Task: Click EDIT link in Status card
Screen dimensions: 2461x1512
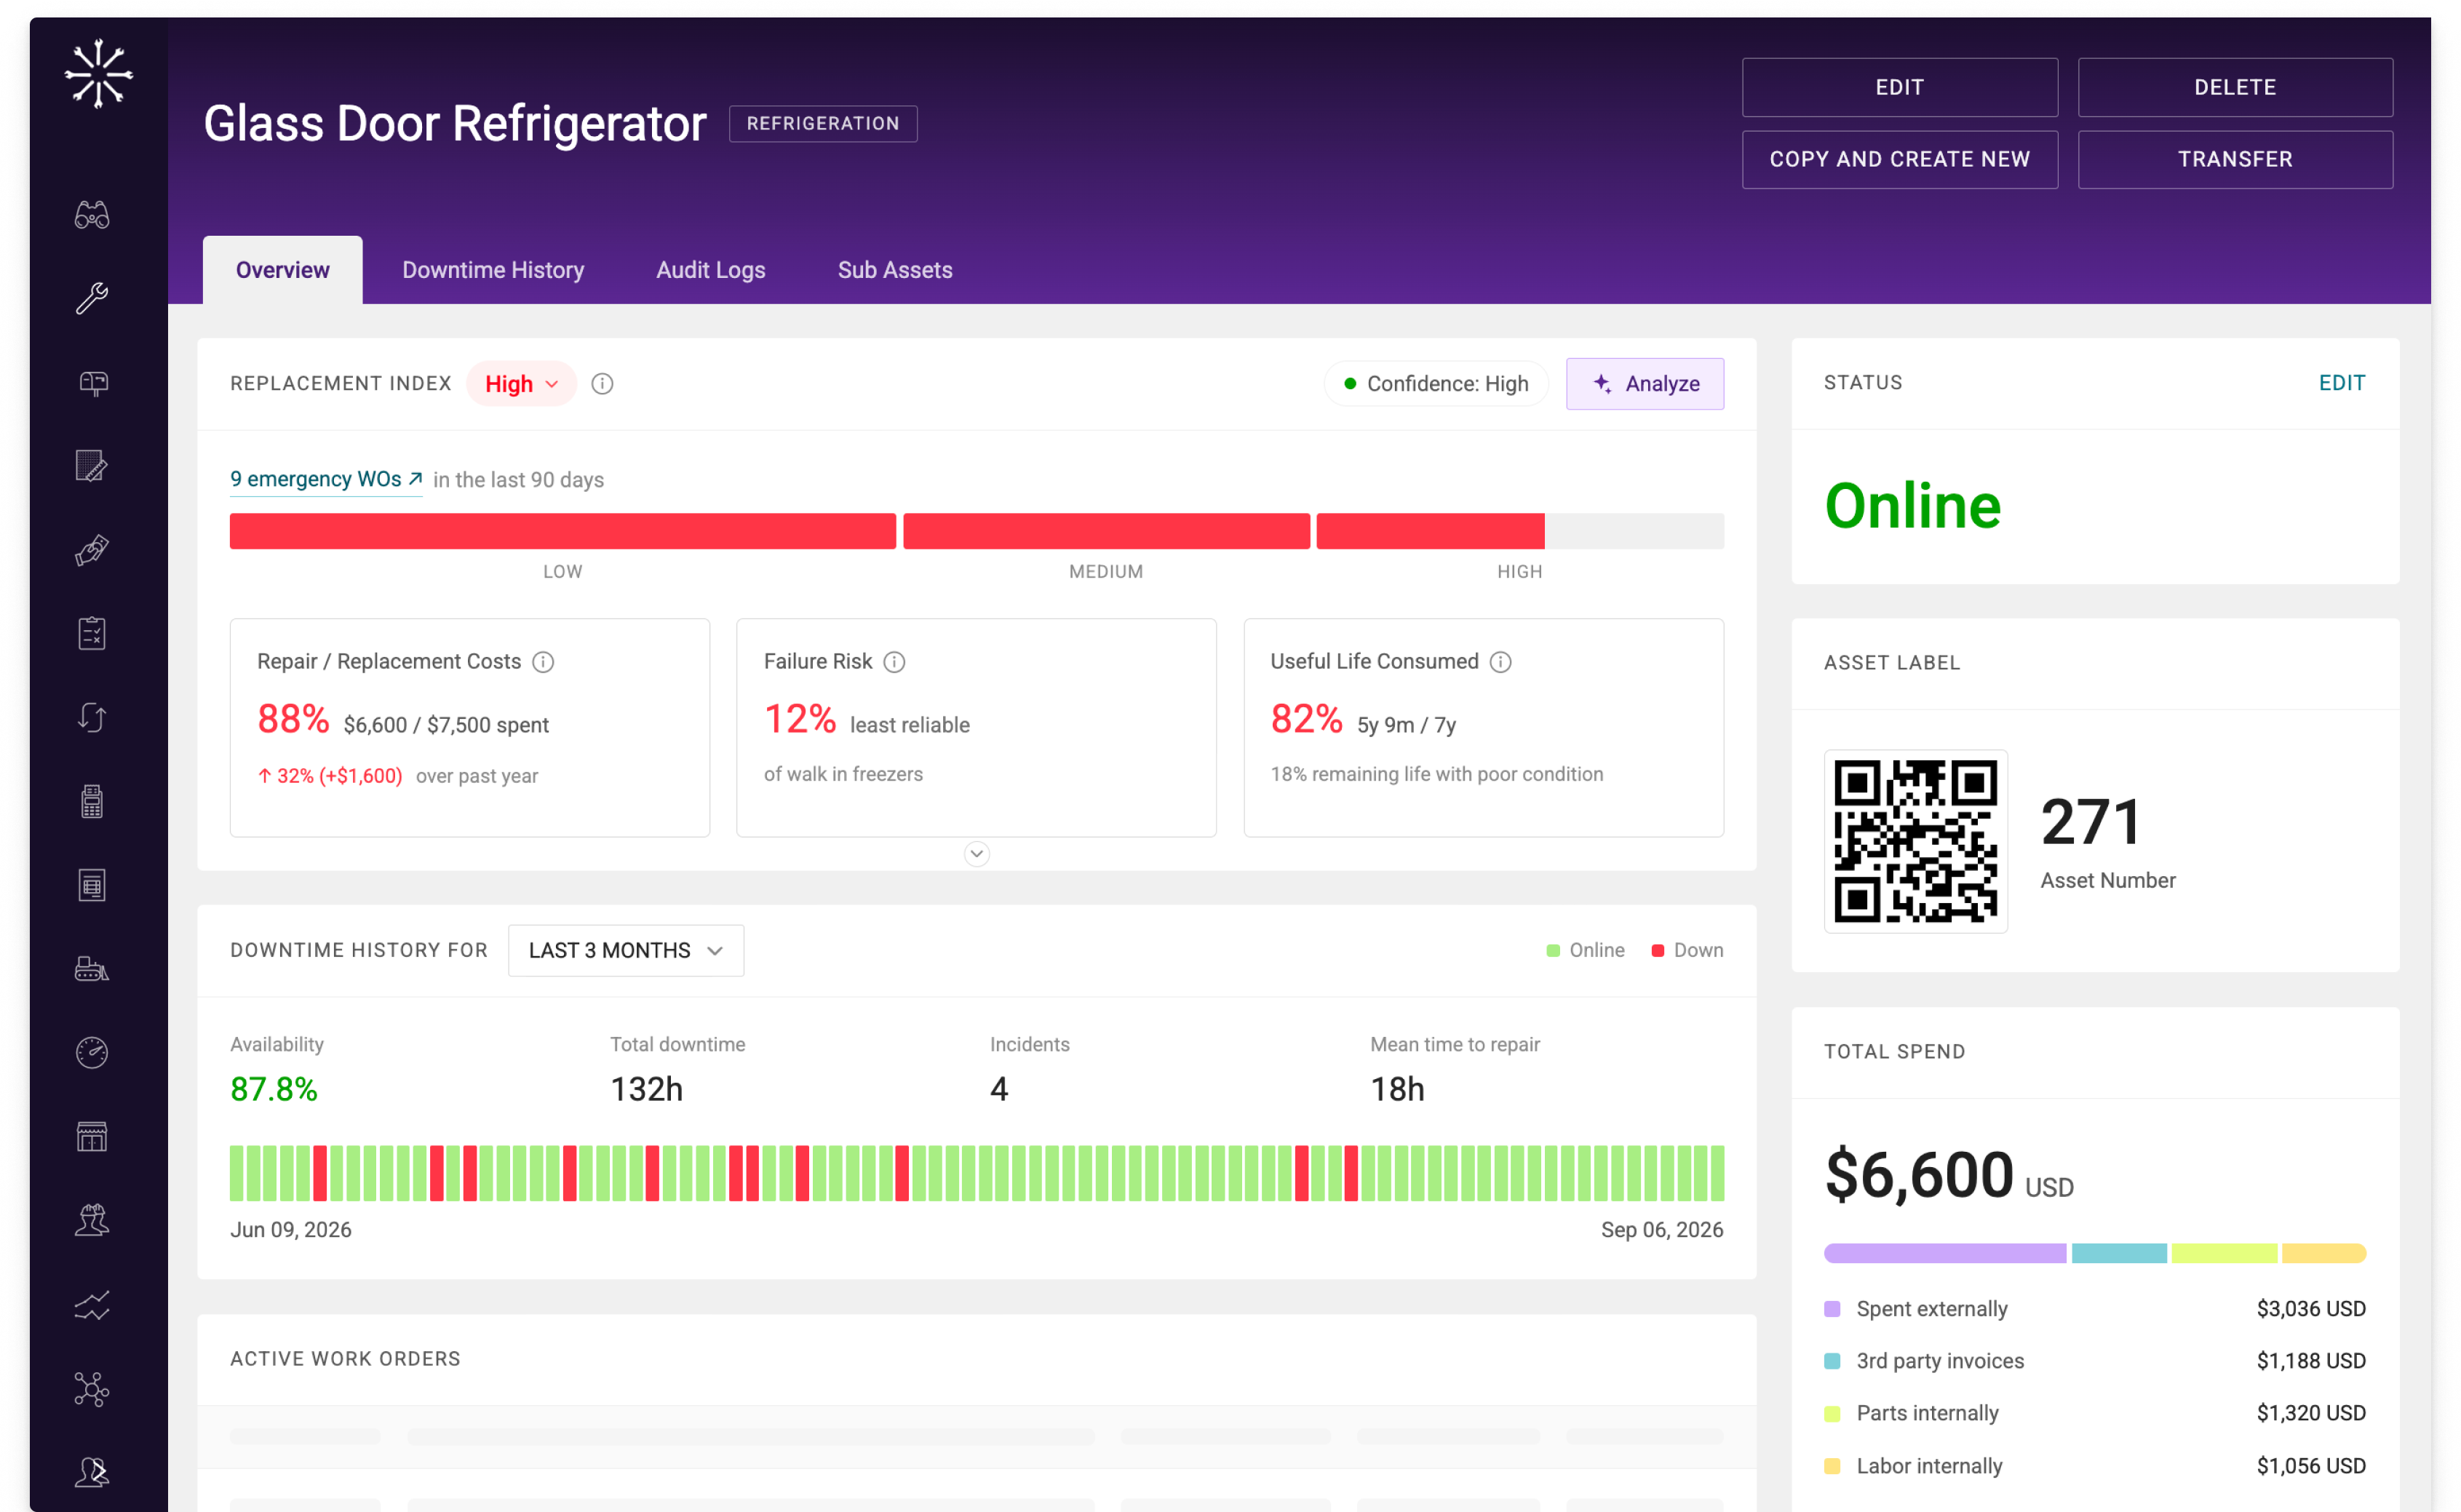Action: point(2342,383)
